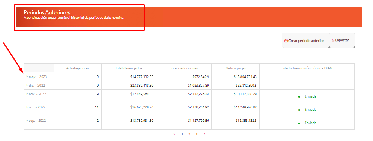Open pagination page 3
Screen dimensions: 373x141
pos(196,134)
